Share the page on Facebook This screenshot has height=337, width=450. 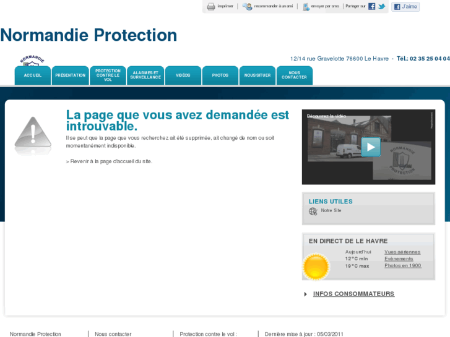(371, 6)
